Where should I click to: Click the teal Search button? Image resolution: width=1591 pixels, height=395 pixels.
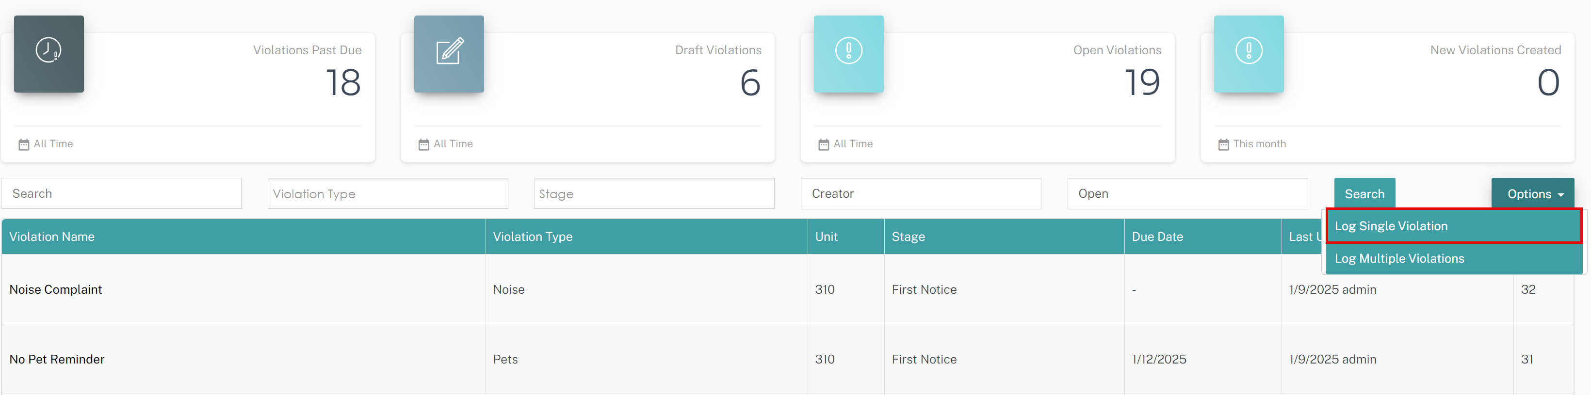(x=1364, y=194)
